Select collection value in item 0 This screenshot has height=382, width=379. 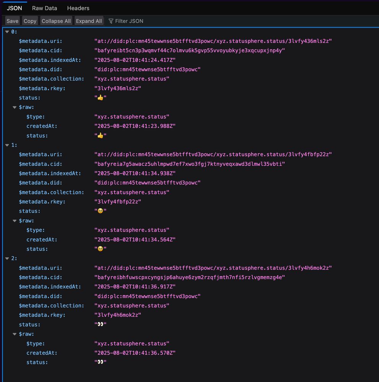132,79
